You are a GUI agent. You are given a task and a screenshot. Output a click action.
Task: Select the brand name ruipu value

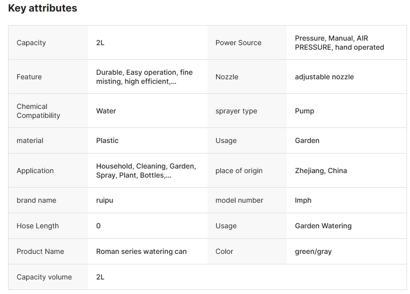(105, 200)
